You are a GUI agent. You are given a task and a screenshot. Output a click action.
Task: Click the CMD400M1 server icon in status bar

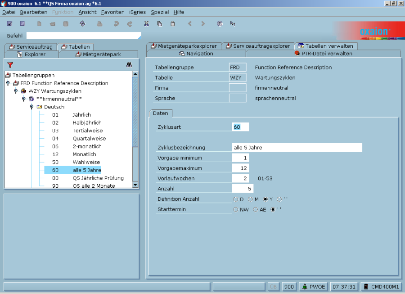tap(366, 286)
